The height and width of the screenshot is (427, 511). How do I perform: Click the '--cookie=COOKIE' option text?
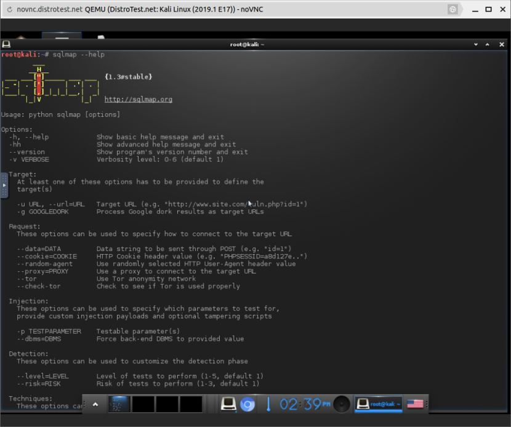pos(47,257)
